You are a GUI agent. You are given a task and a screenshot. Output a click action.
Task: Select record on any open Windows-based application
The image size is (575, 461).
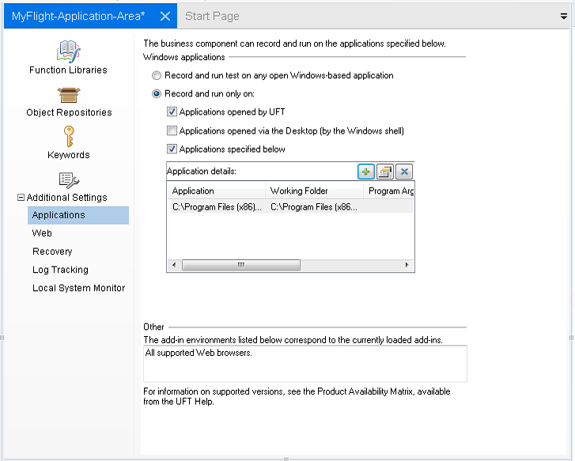tap(157, 76)
